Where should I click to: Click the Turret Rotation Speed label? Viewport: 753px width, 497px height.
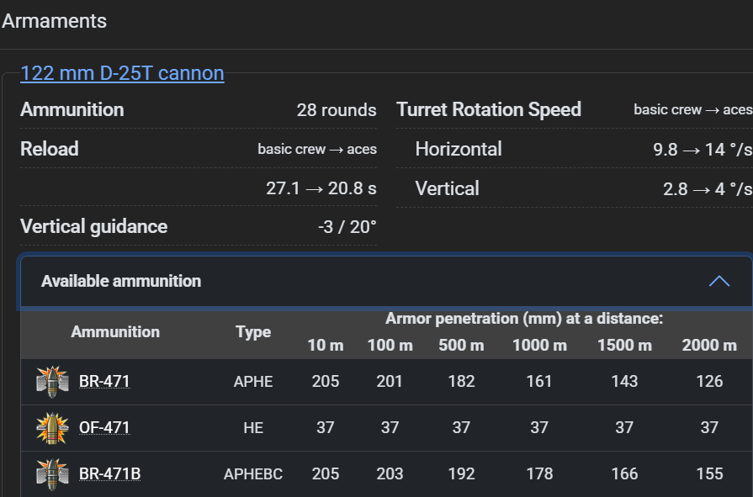click(489, 110)
